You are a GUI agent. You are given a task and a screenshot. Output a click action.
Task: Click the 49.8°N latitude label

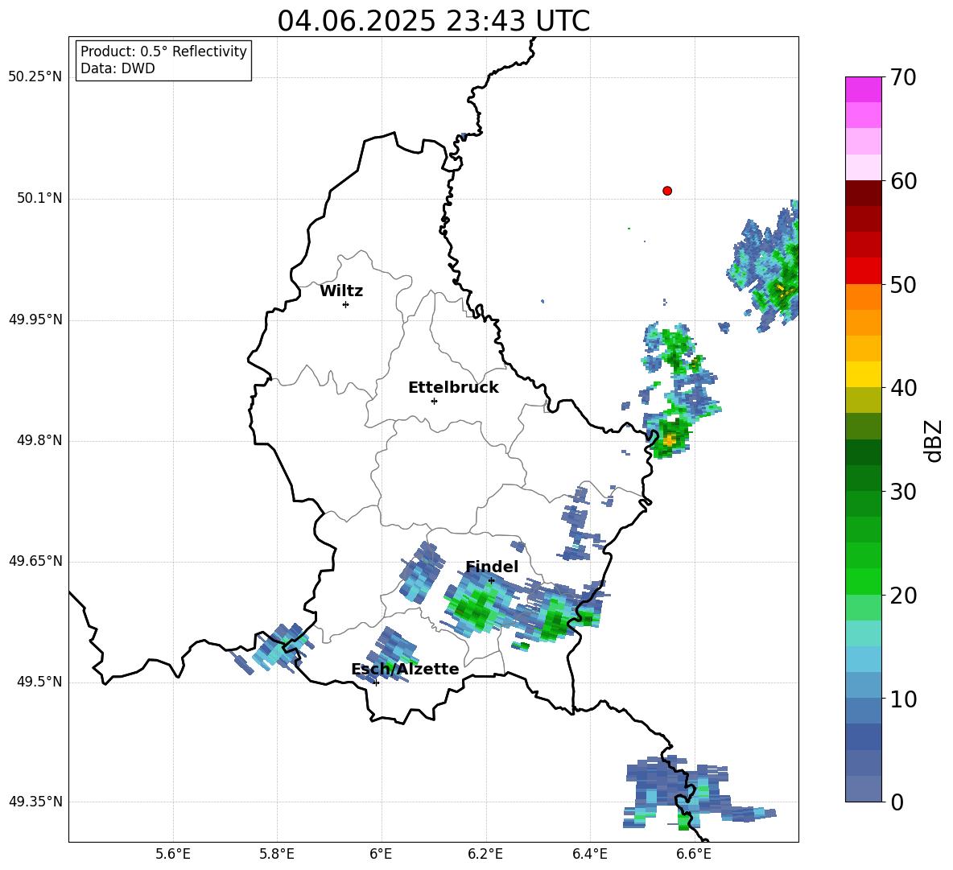[x=39, y=440]
